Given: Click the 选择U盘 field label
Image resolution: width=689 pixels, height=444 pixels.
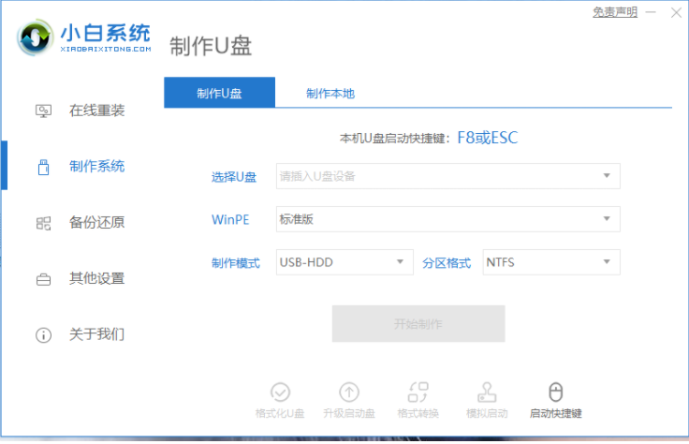Looking at the screenshot, I should coord(234,177).
